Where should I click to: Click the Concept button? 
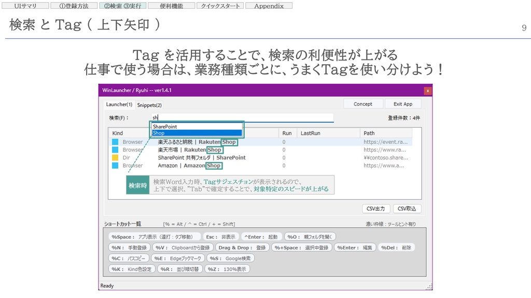(362, 104)
